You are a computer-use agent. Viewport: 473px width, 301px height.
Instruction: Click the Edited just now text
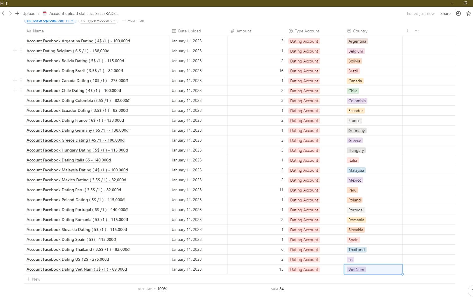click(x=421, y=13)
